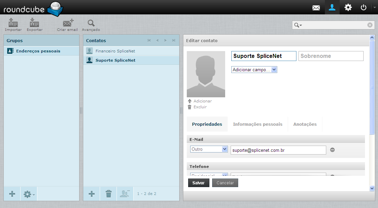Clear the search box with X icon
The image size is (378, 208).
click(x=370, y=25)
